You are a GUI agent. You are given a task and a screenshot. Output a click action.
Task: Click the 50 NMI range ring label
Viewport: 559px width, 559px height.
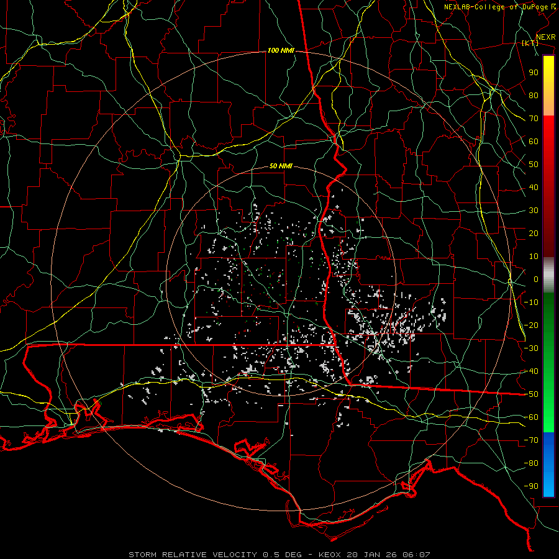[x=281, y=166]
